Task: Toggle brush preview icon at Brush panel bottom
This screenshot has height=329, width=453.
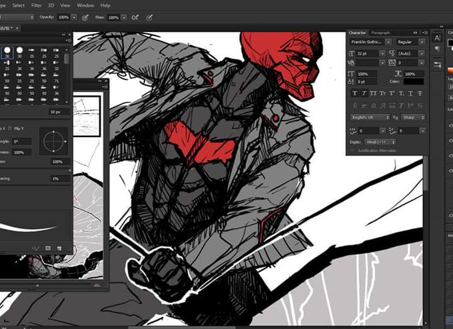Action: [x=36, y=248]
